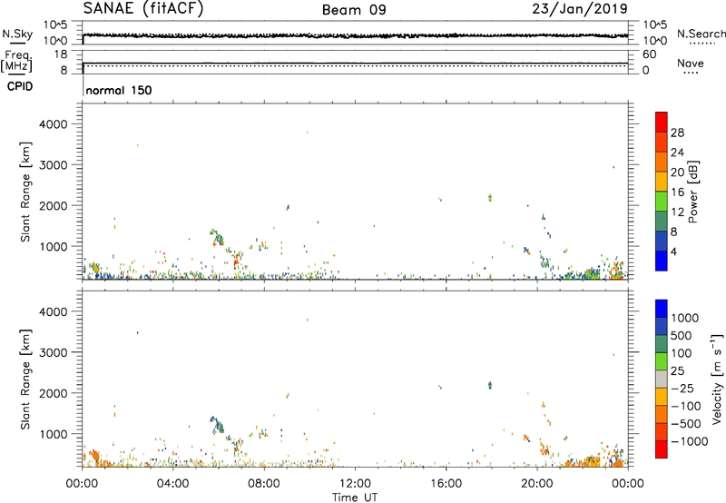Click the Nave legend label

[x=690, y=64]
